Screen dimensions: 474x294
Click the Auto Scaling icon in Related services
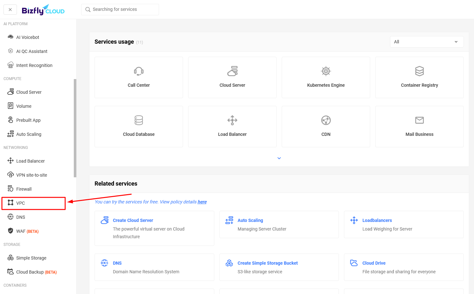tap(229, 220)
